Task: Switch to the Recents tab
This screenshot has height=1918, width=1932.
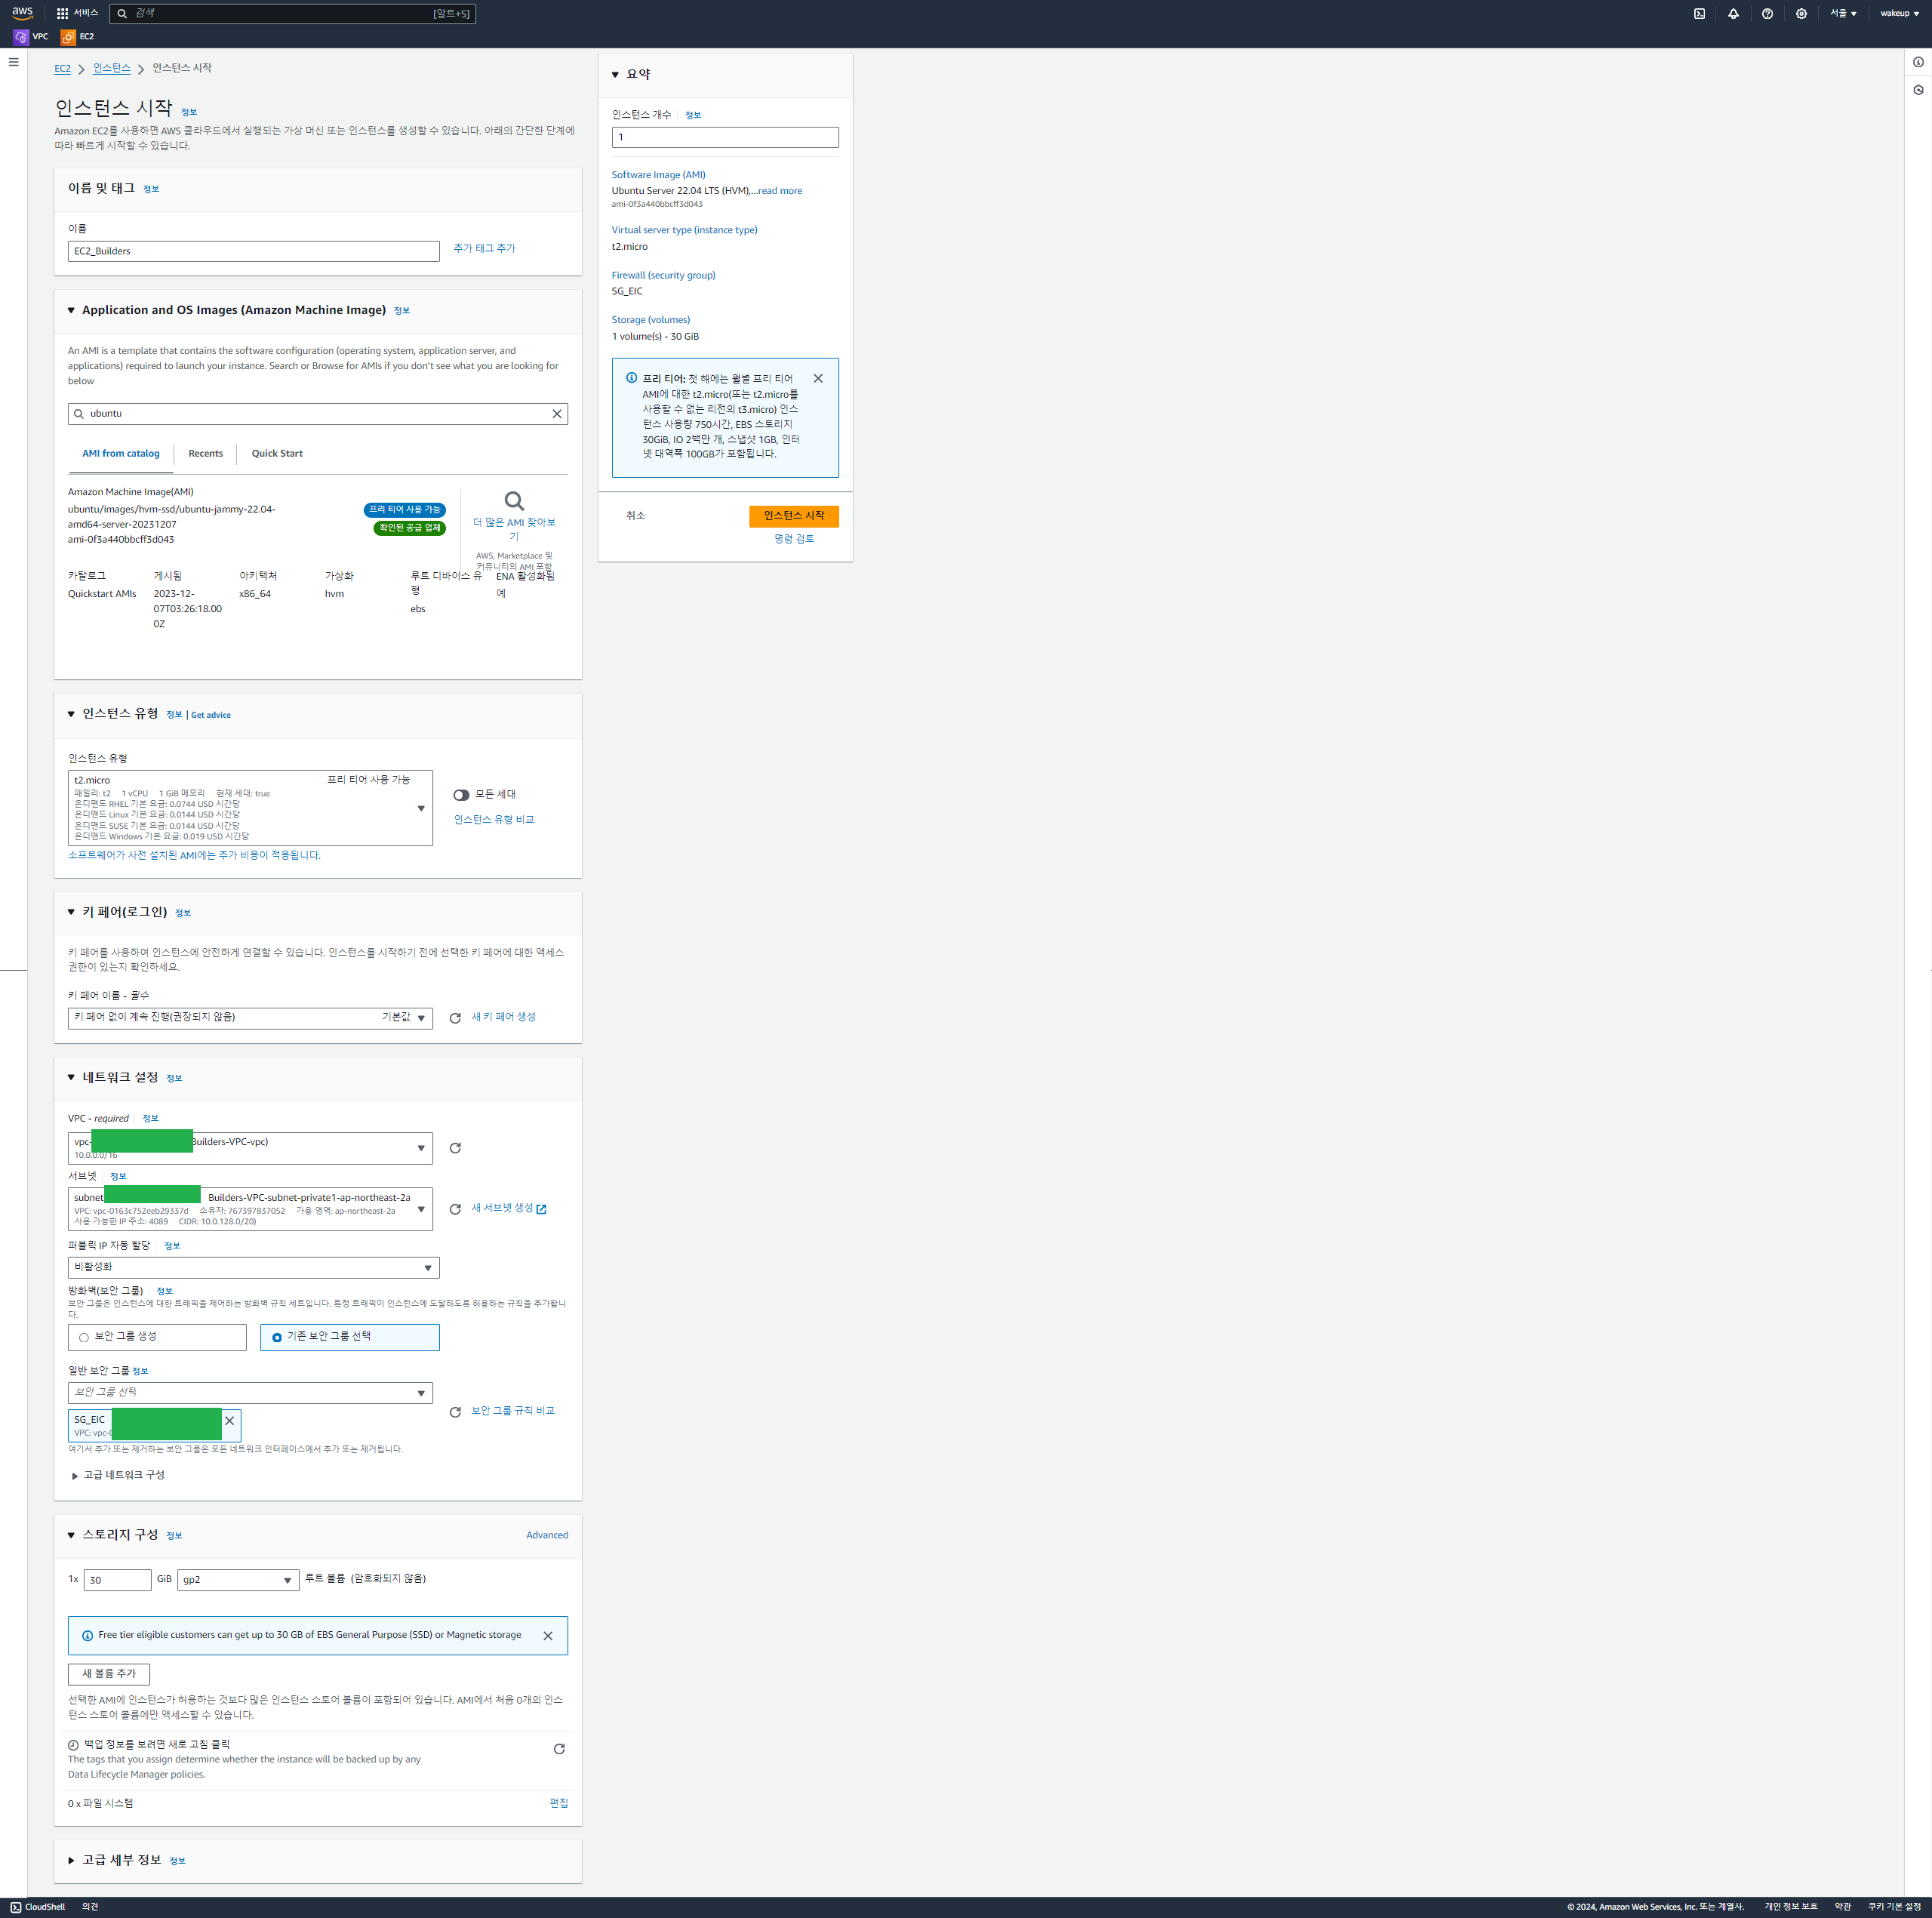Action: click(x=205, y=454)
